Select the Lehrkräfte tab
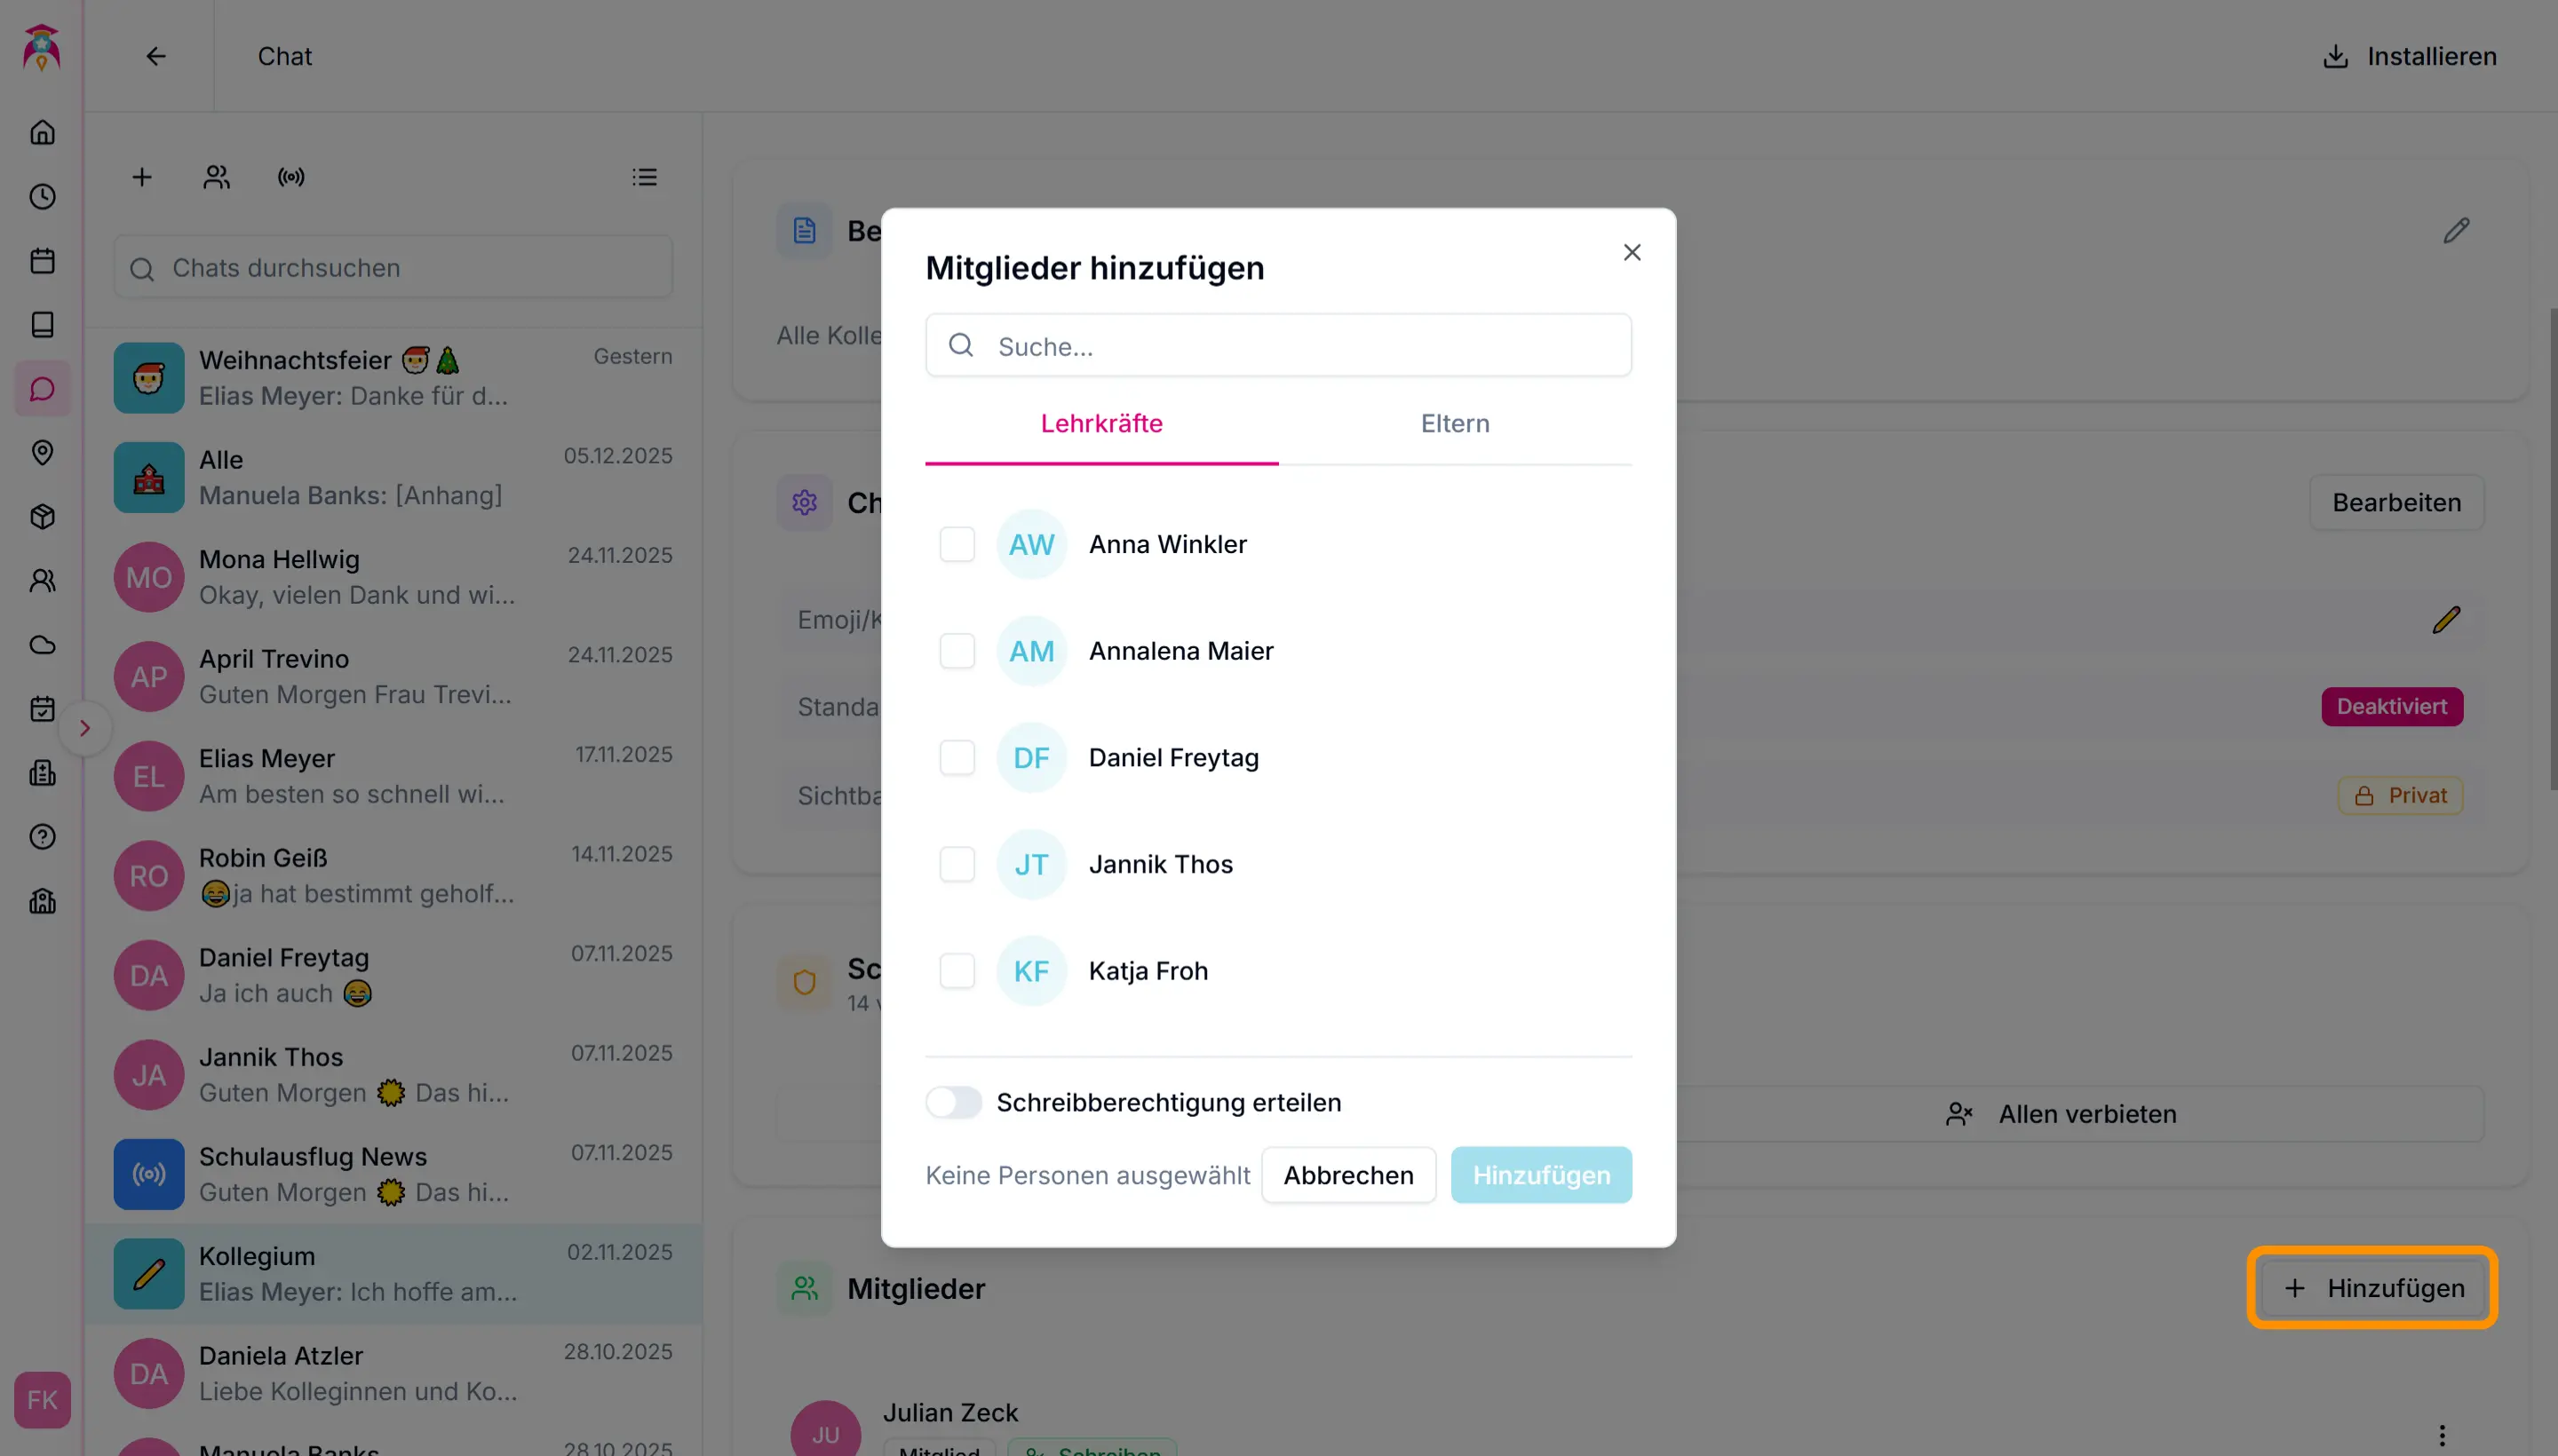 point(1101,423)
